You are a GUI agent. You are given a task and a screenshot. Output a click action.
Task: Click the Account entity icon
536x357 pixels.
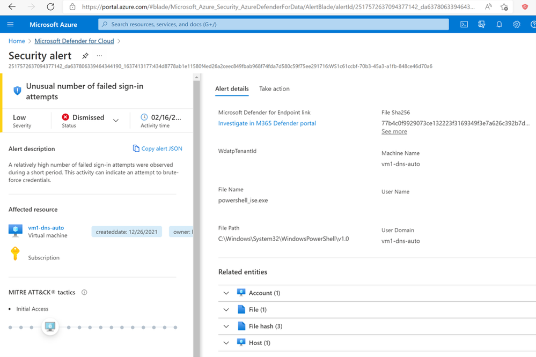coord(241,293)
